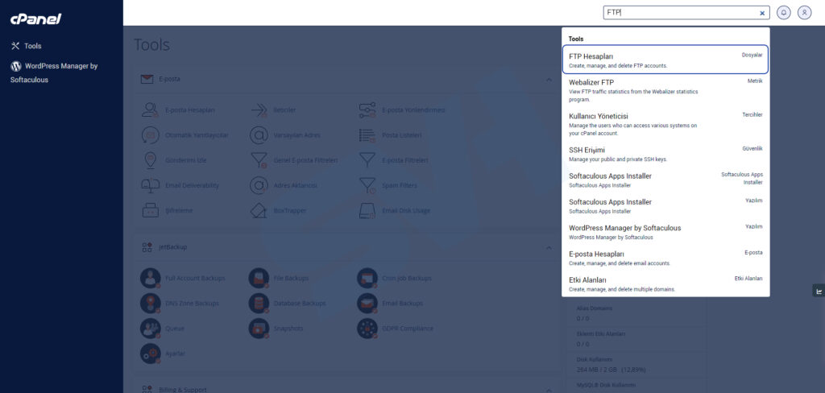Screen dimensions: 825x393
Task: Collapse the Billing & Support section chevron
Action: click(549, 390)
